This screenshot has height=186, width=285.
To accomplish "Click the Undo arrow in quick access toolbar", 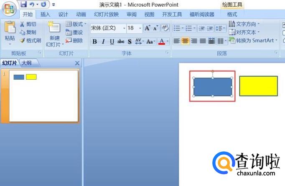I will pyautogui.click(x=32, y=5).
